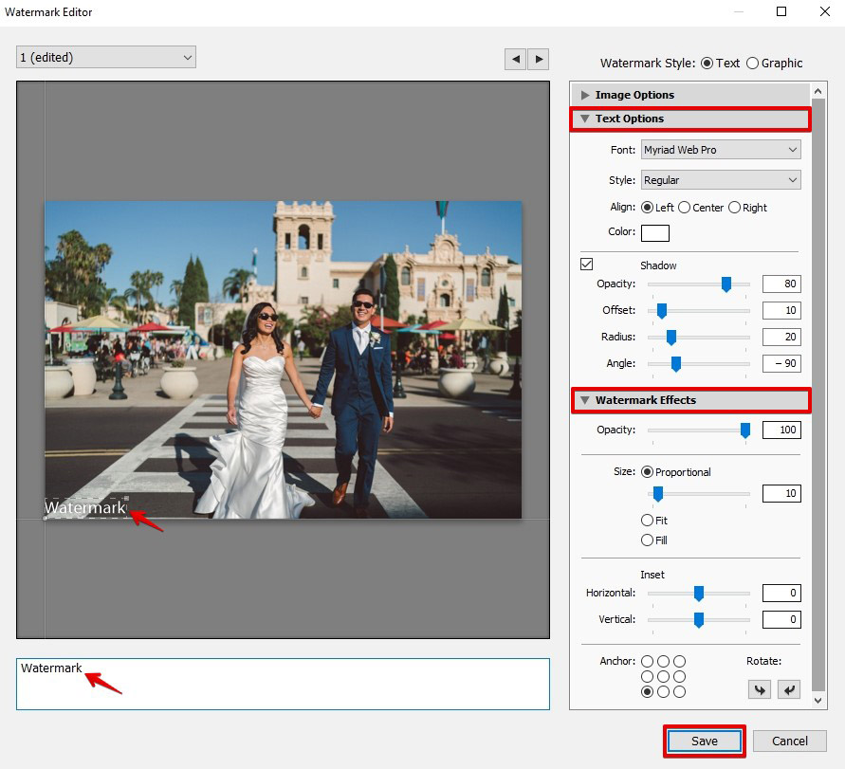Click the Save button
Screen dimensions: 845x769
point(704,742)
